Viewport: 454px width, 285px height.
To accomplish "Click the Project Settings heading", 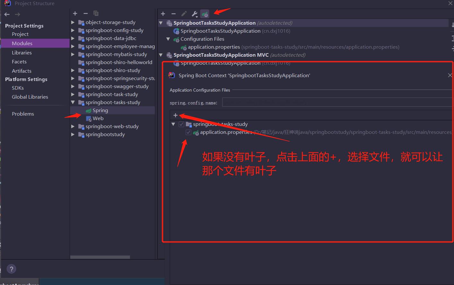I will click(x=24, y=26).
